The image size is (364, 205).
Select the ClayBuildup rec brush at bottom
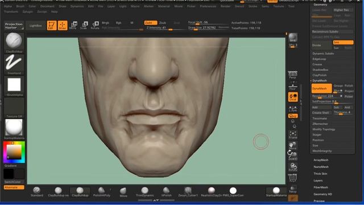[x=58, y=192]
